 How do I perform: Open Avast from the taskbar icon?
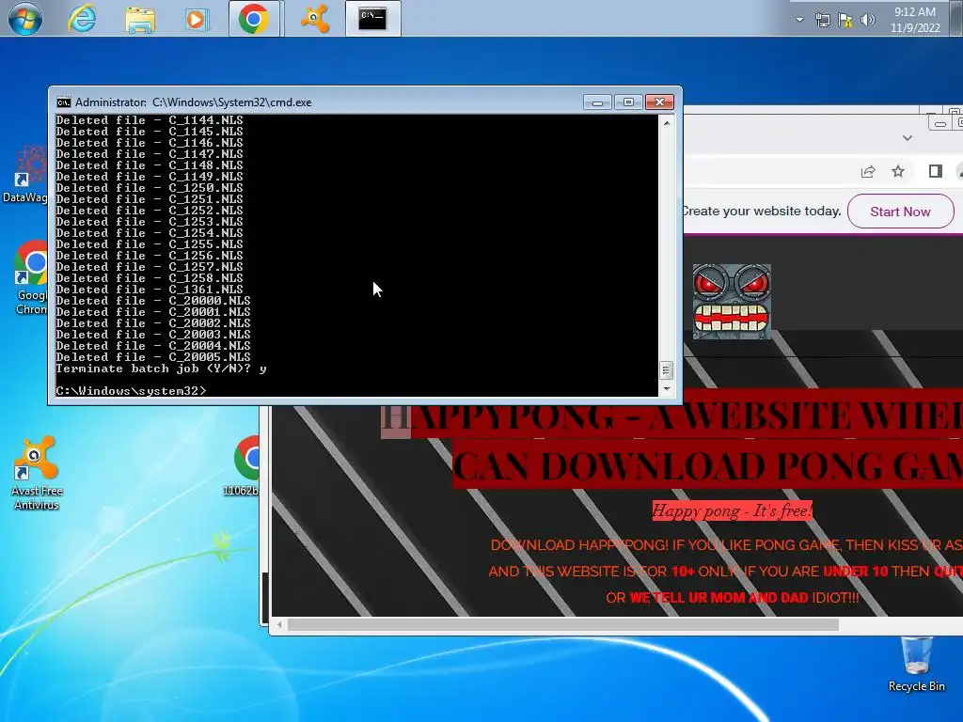pyautogui.click(x=314, y=19)
